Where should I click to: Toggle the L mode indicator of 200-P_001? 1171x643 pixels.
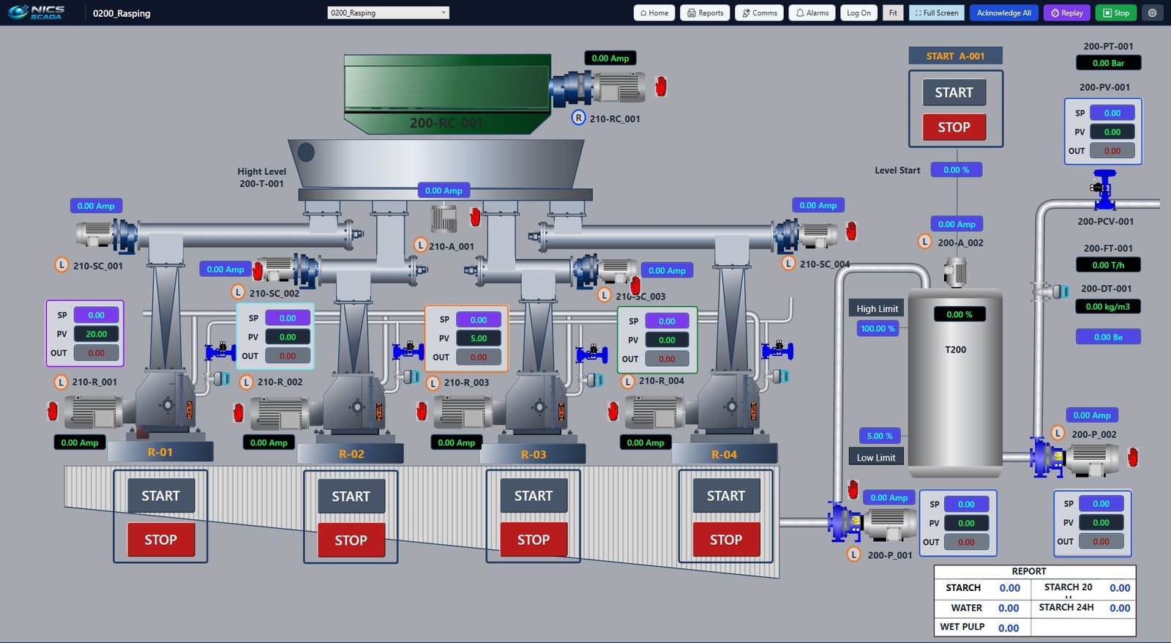pyautogui.click(x=854, y=554)
